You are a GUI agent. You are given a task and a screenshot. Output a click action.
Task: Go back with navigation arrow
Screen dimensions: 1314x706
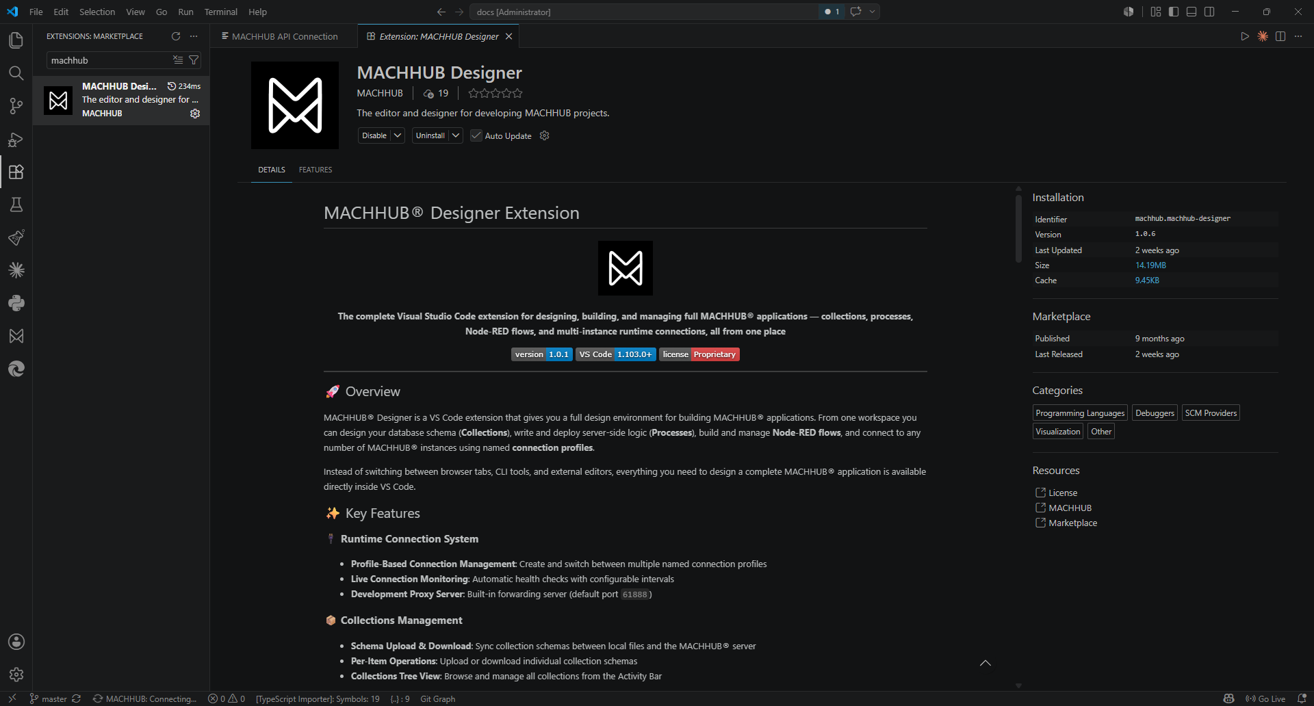point(441,12)
